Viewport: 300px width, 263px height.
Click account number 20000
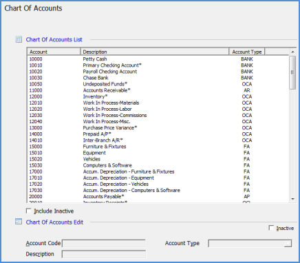coord(36,196)
